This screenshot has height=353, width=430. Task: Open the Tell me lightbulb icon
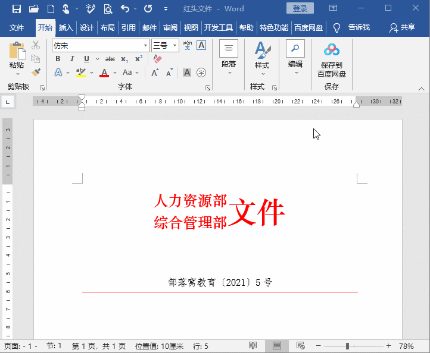click(x=336, y=28)
